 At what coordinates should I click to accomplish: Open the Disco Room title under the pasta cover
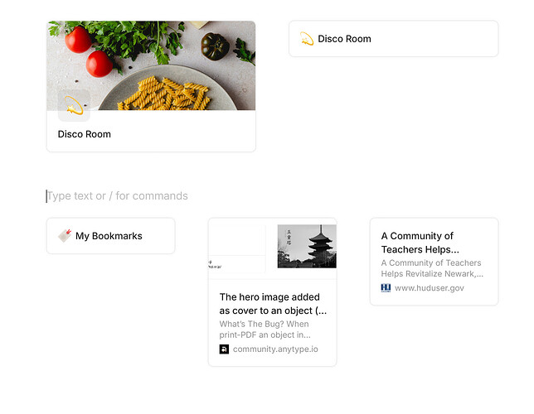point(84,134)
